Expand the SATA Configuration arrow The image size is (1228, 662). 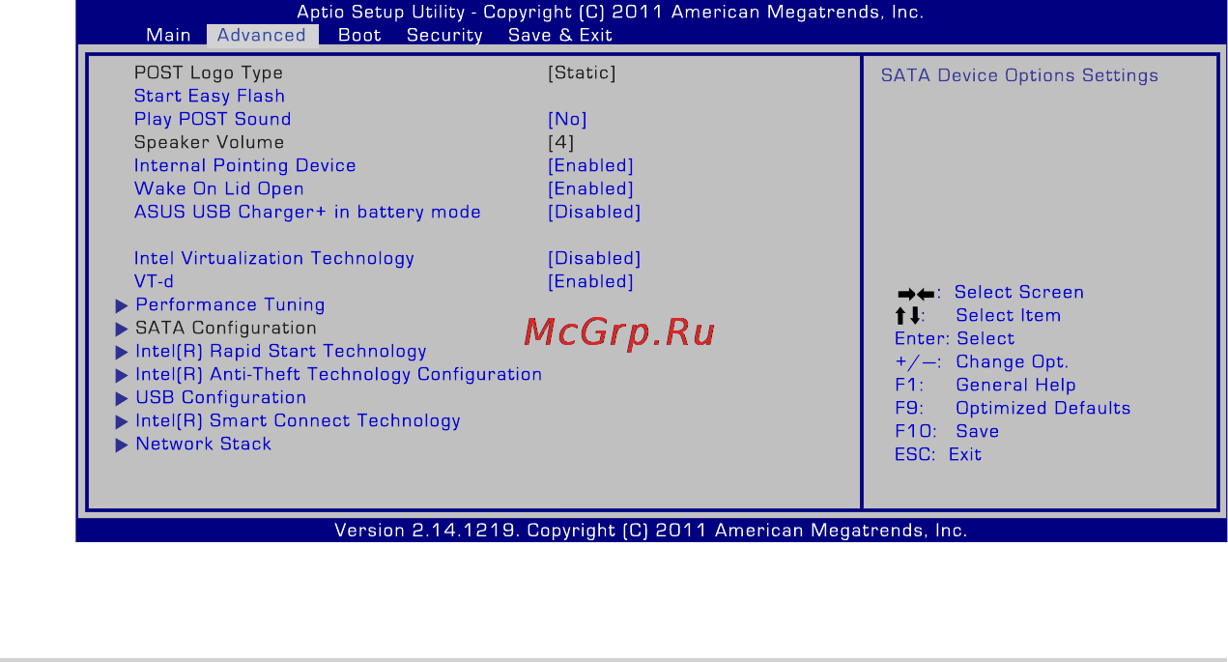pyautogui.click(x=122, y=329)
